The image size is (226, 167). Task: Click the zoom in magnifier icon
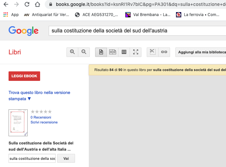point(72,52)
